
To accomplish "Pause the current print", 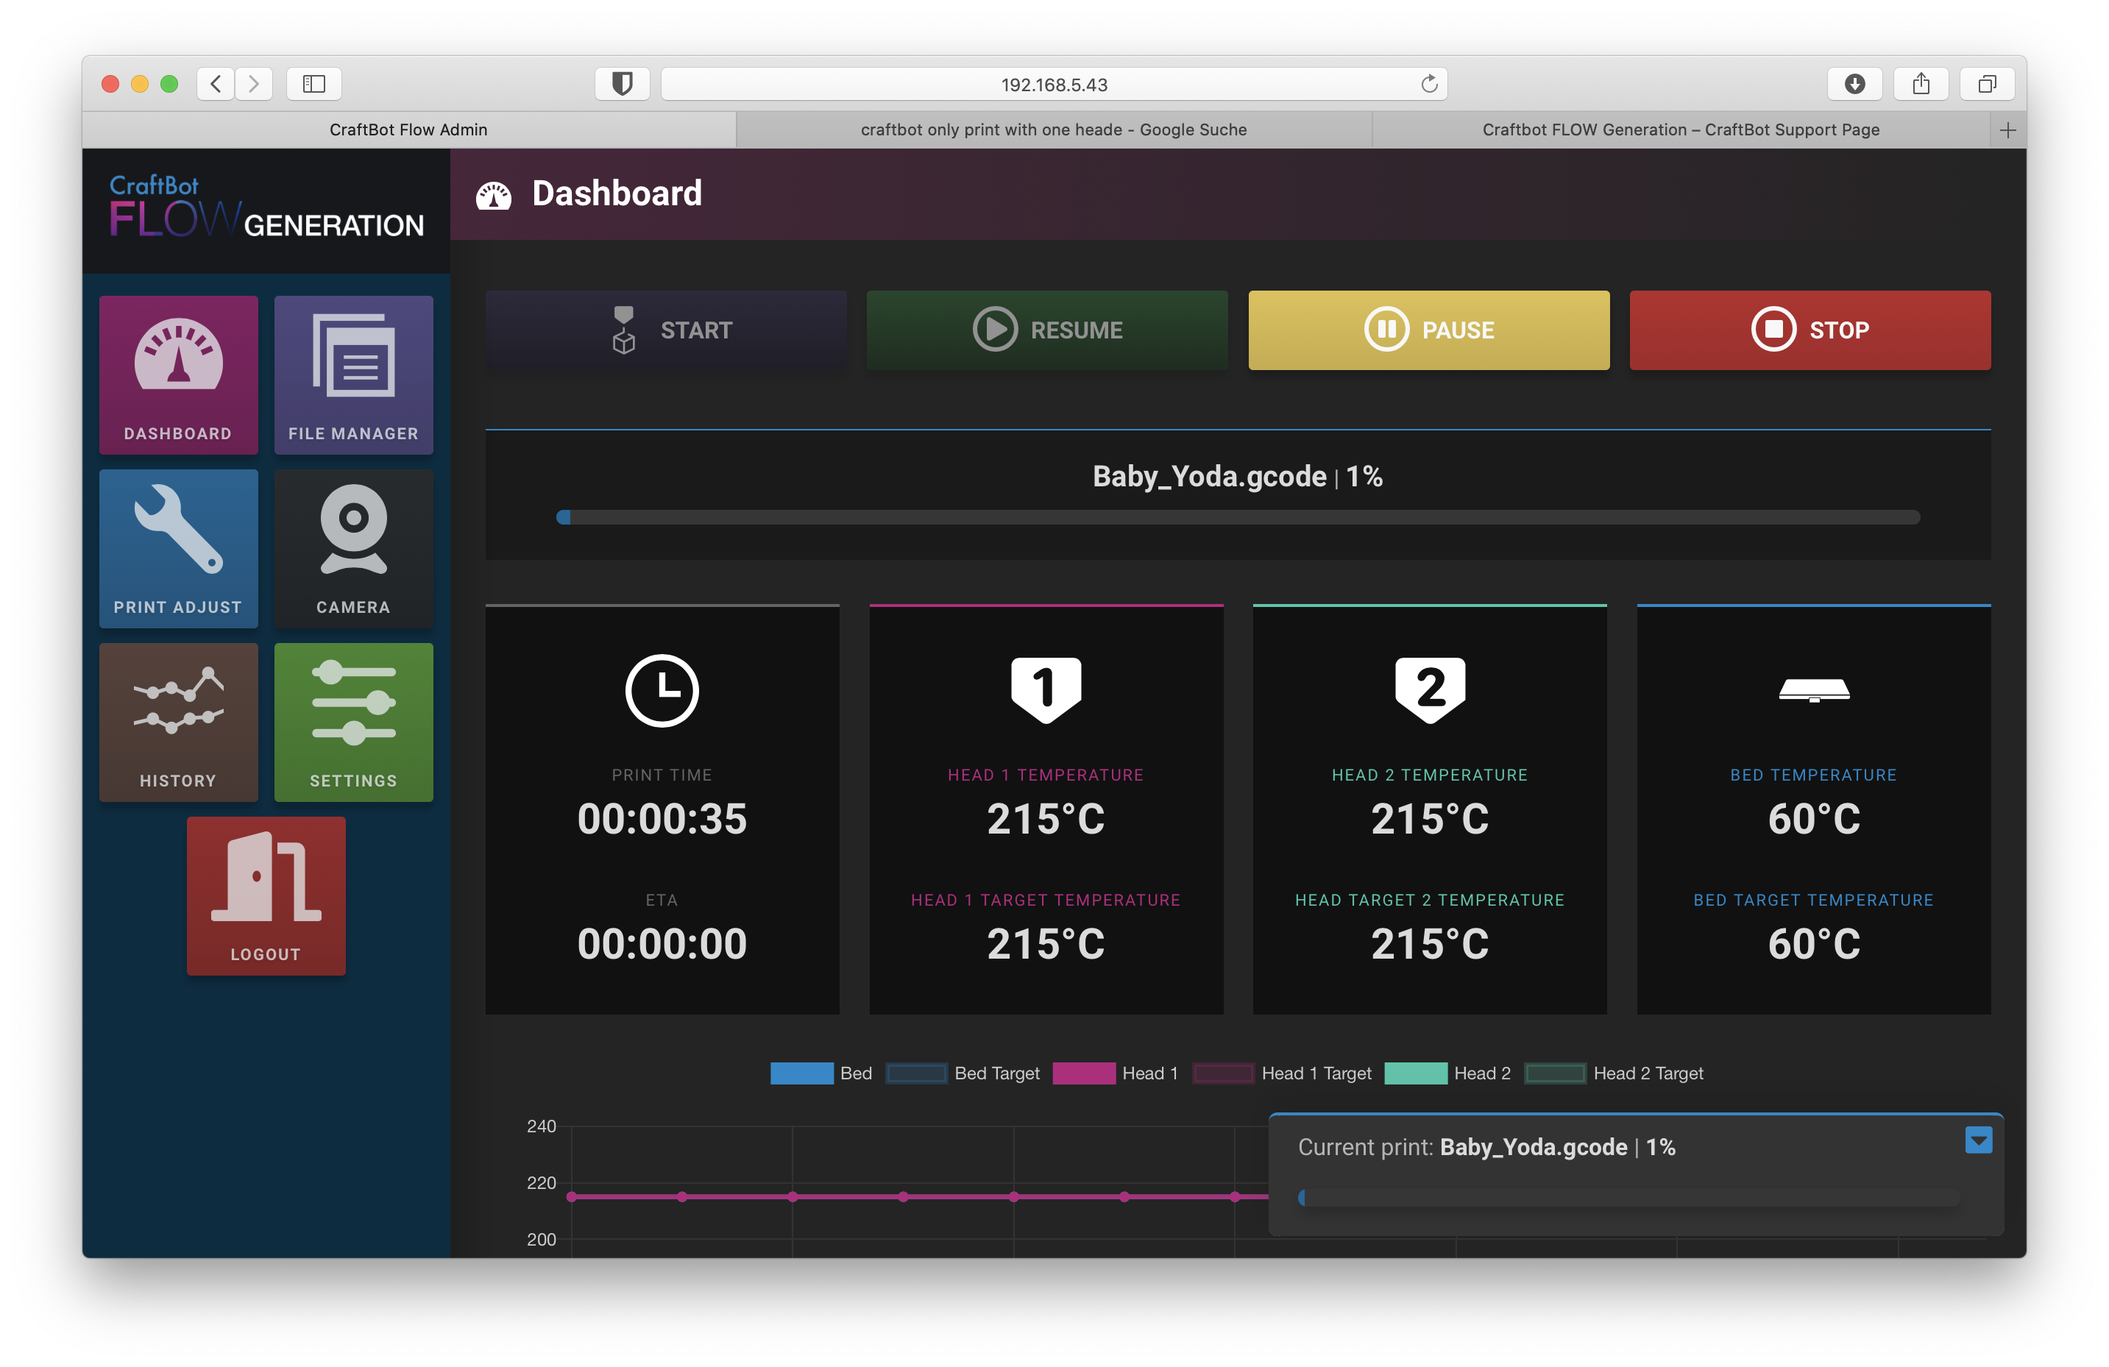I will [x=1428, y=330].
